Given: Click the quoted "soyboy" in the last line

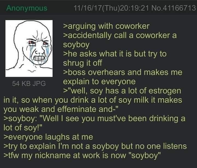Looking at the screenshot, I should pyautogui.click(x=145, y=156).
